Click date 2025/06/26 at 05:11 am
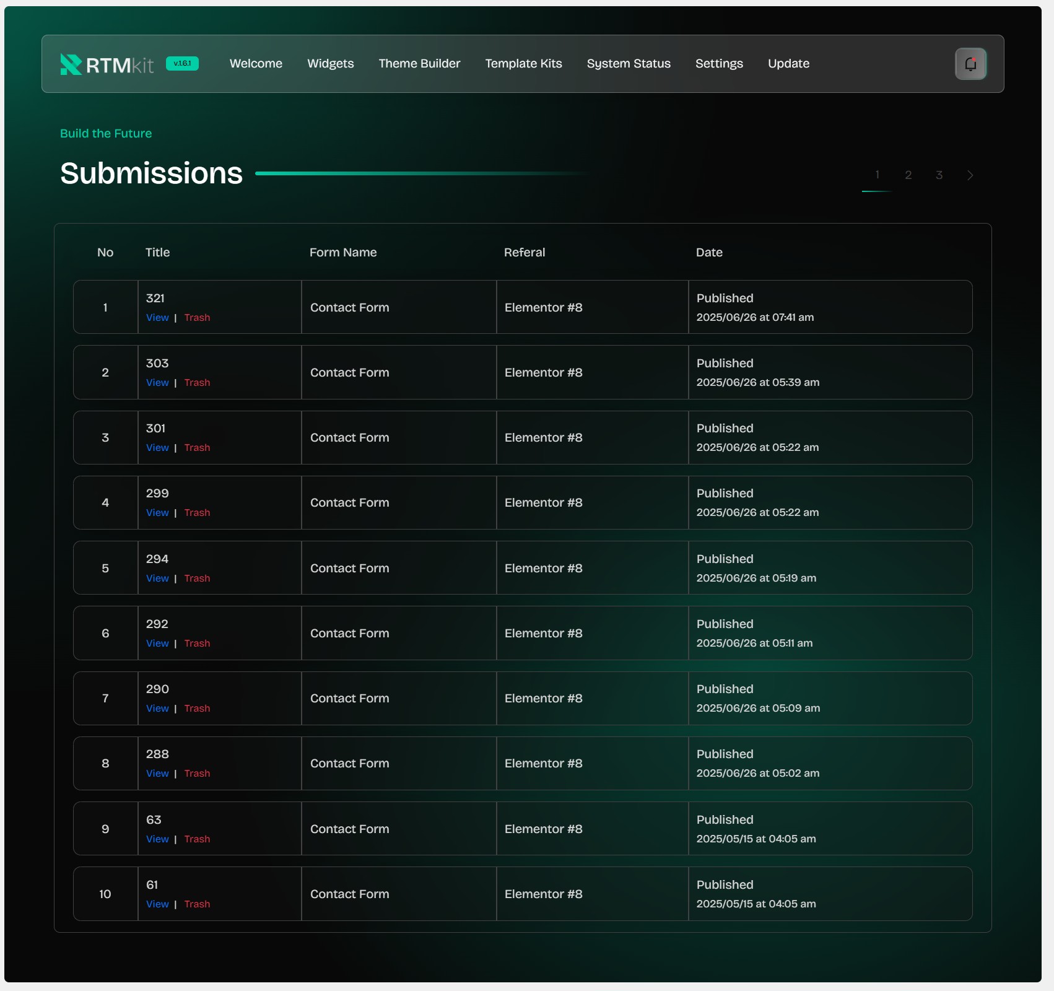The height and width of the screenshot is (991, 1054). pyautogui.click(x=754, y=643)
